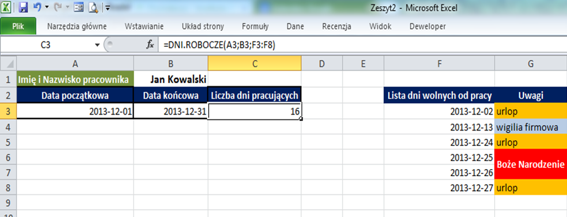Select the 'wigilia firmowa' cell
567x217 pixels.
click(531, 127)
